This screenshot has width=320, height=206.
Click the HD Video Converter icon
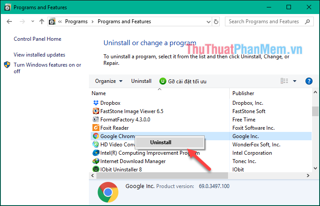point(96,145)
